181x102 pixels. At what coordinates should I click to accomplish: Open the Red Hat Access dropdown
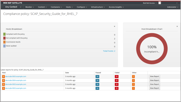click(x=150, y=3)
